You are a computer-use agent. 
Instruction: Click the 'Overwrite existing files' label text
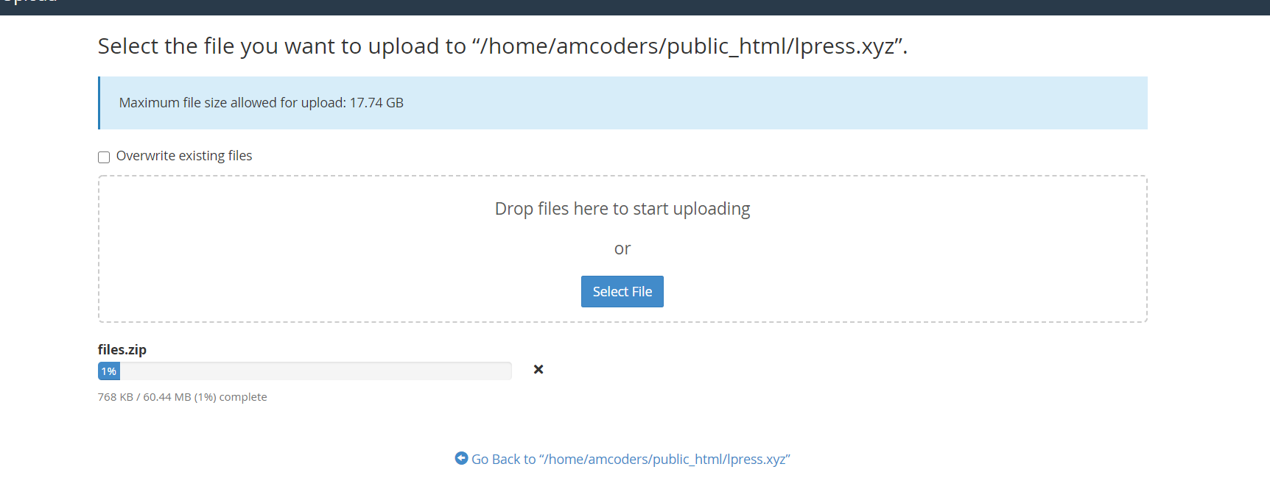[184, 156]
